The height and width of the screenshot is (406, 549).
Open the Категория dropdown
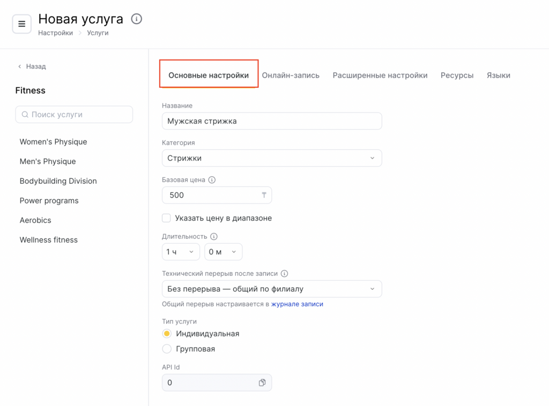click(x=272, y=158)
